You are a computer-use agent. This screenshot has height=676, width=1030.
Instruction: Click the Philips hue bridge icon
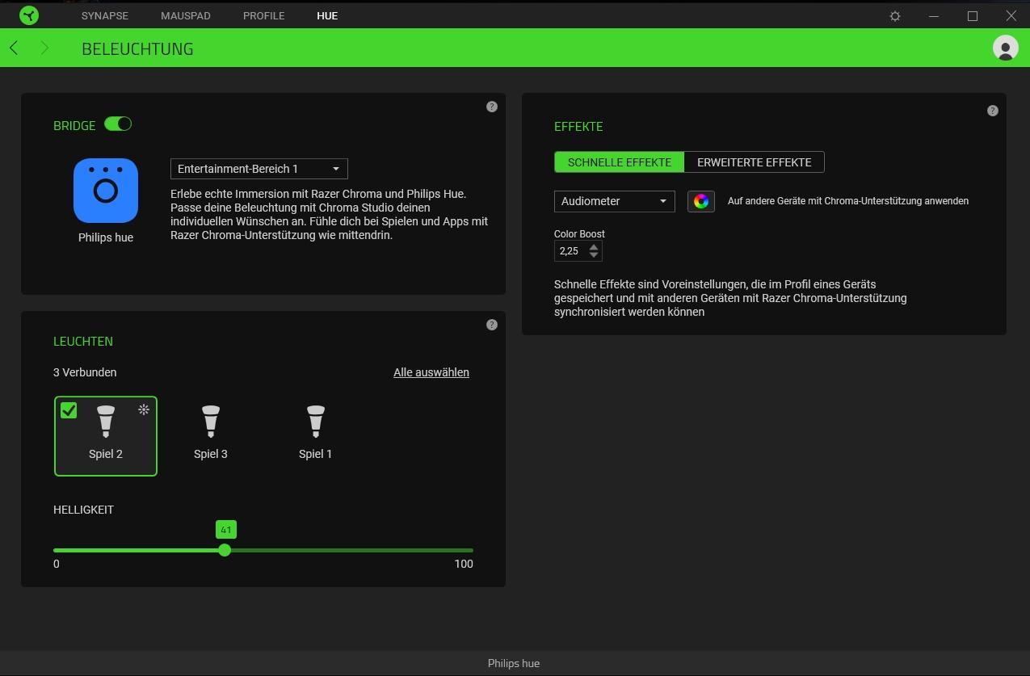tap(106, 191)
